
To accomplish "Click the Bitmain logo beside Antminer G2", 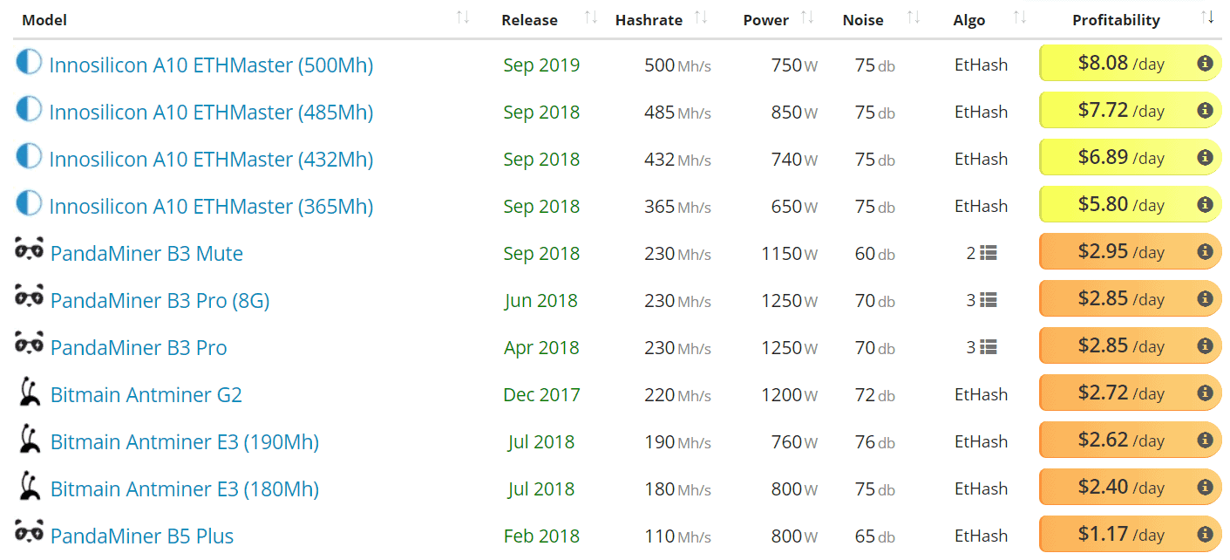I will (30, 393).
